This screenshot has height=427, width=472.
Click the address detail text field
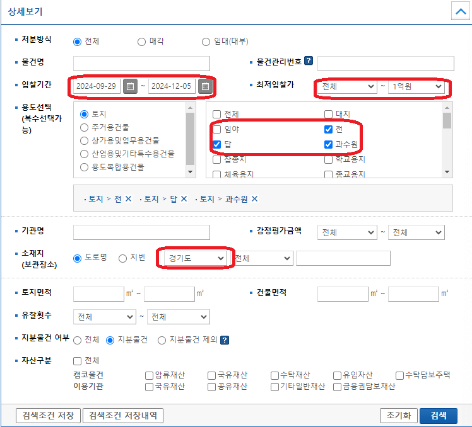coord(343,258)
